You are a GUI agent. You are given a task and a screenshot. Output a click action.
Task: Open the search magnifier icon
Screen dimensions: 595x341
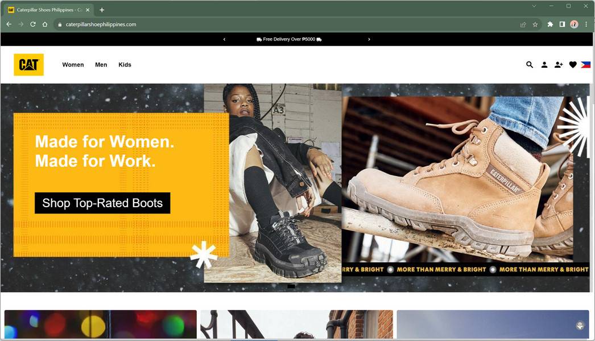[530, 64]
